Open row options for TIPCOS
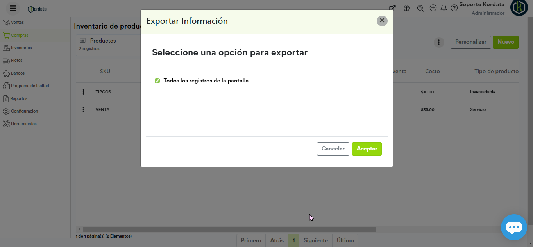This screenshot has height=247, width=533. tap(83, 92)
